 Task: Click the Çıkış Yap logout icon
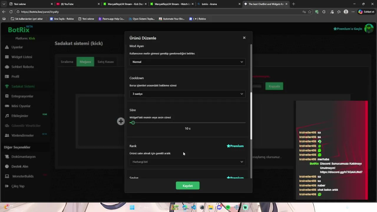[x=7, y=186]
